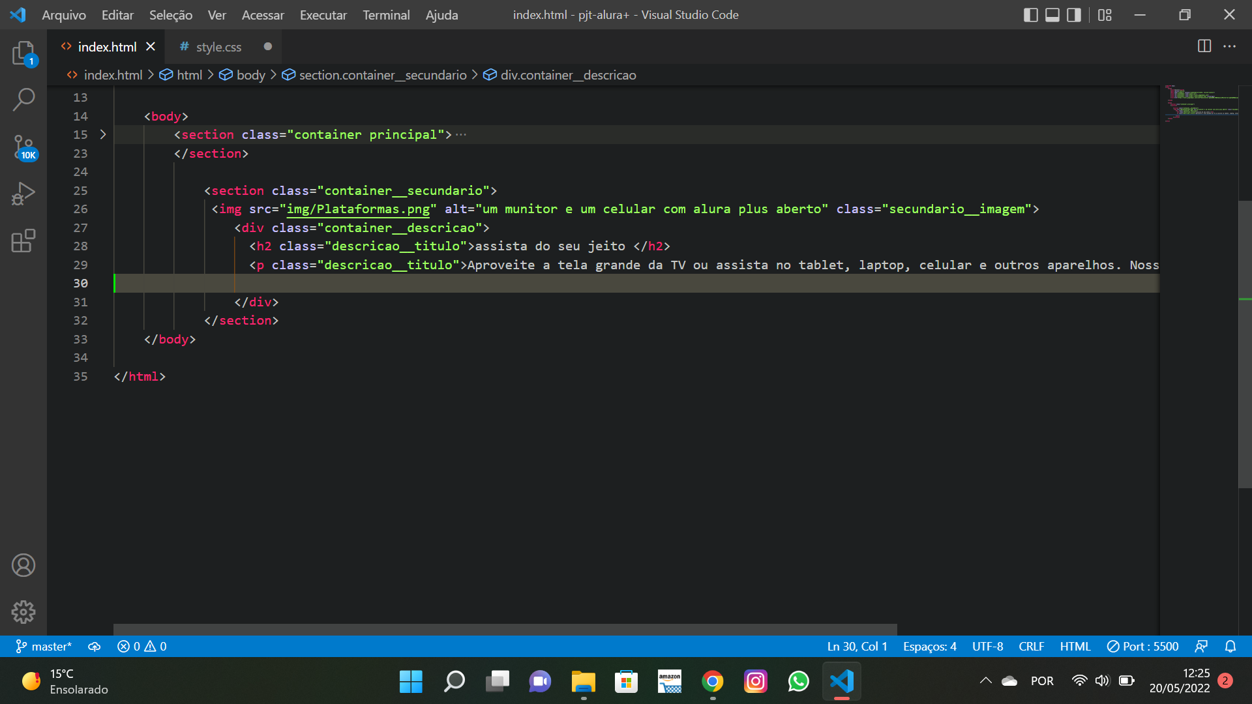
Task: Change encoding via UTF-8 indicator
Action: pyautogui.click(x=987, y=646)
